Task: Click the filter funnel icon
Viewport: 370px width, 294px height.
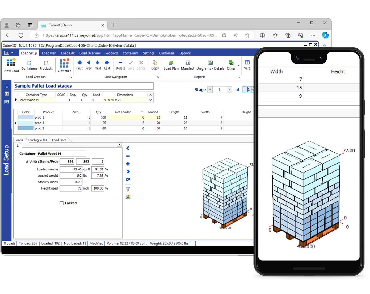Action: coord(128,189)
